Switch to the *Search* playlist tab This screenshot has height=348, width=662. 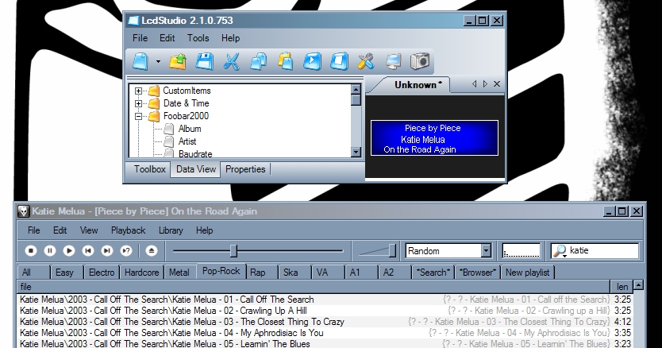click(433, 273)
